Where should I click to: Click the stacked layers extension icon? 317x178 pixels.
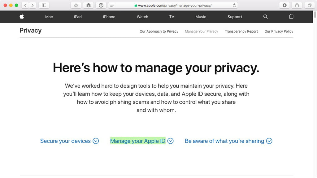88,5
